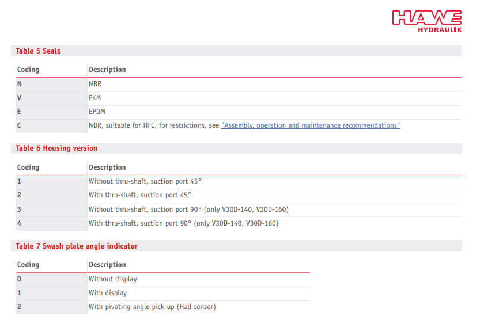Click coding letter V in seals table
The width and height of the screenshot is (480, 336).
(x=20, y=98)
